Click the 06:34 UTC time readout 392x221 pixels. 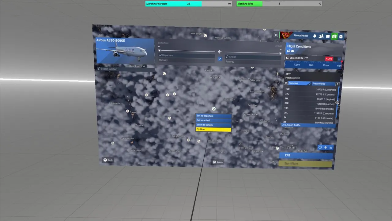pos(299,58)
